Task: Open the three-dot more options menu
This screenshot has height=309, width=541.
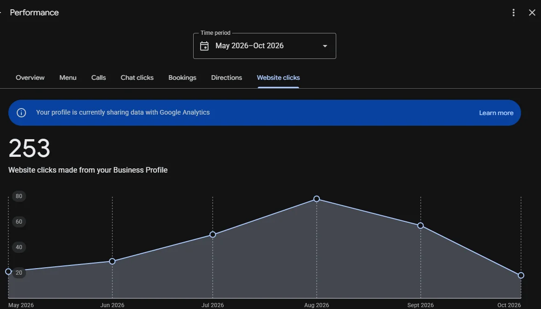Action: click(x=514, y=13)
